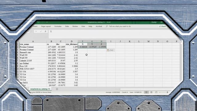
Task: Select the exoplanet.eu_catalog (1) sheet tab
Action: (x=40, y=89)
